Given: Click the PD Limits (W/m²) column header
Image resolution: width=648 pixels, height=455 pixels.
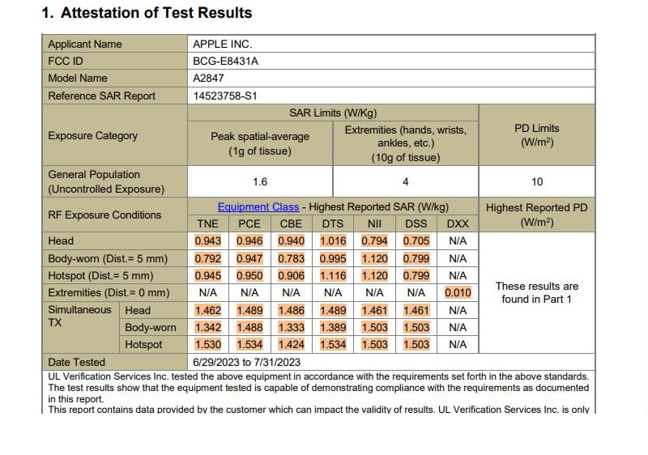Looking at the screenshot, I should click(x=536, y=135).
